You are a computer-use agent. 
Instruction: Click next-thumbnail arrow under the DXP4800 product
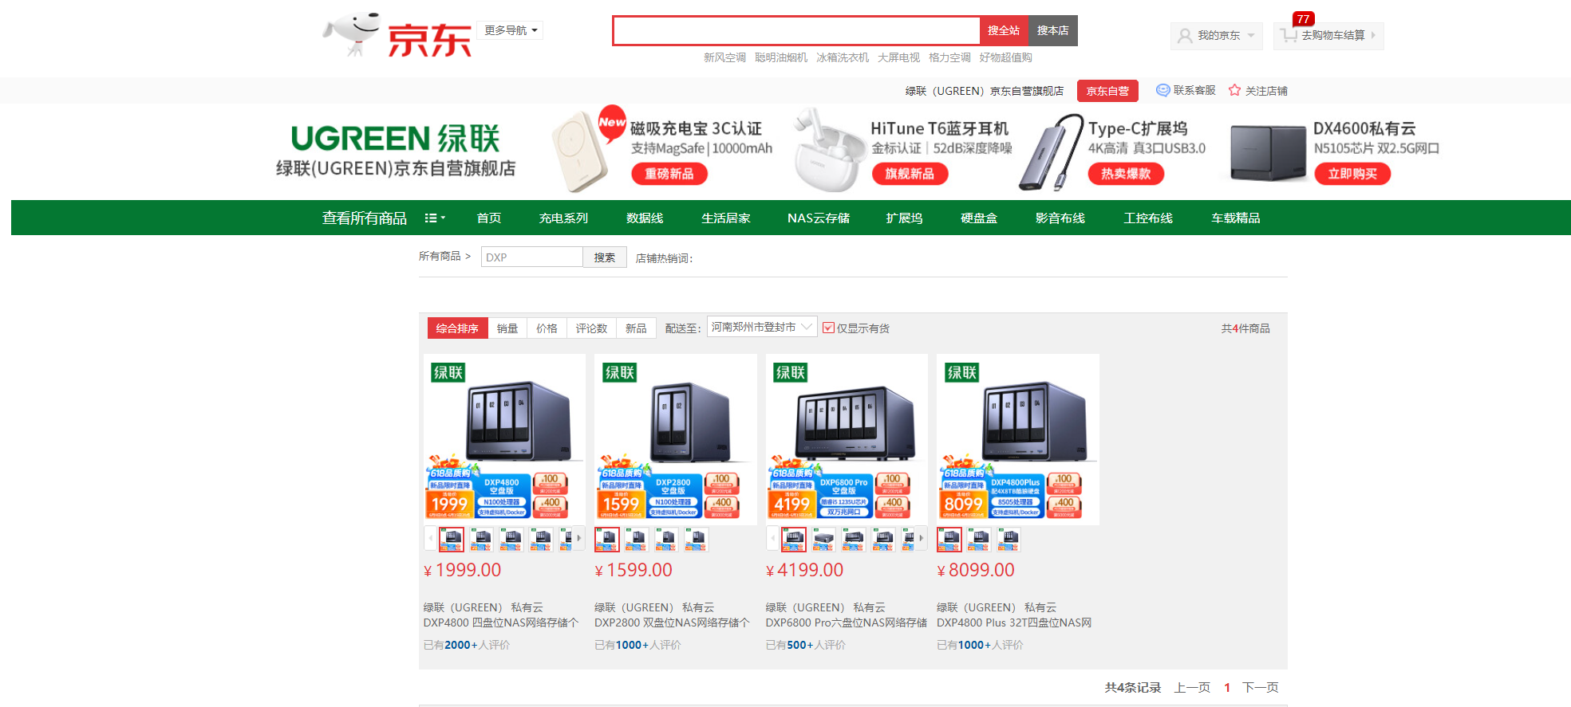579,539
